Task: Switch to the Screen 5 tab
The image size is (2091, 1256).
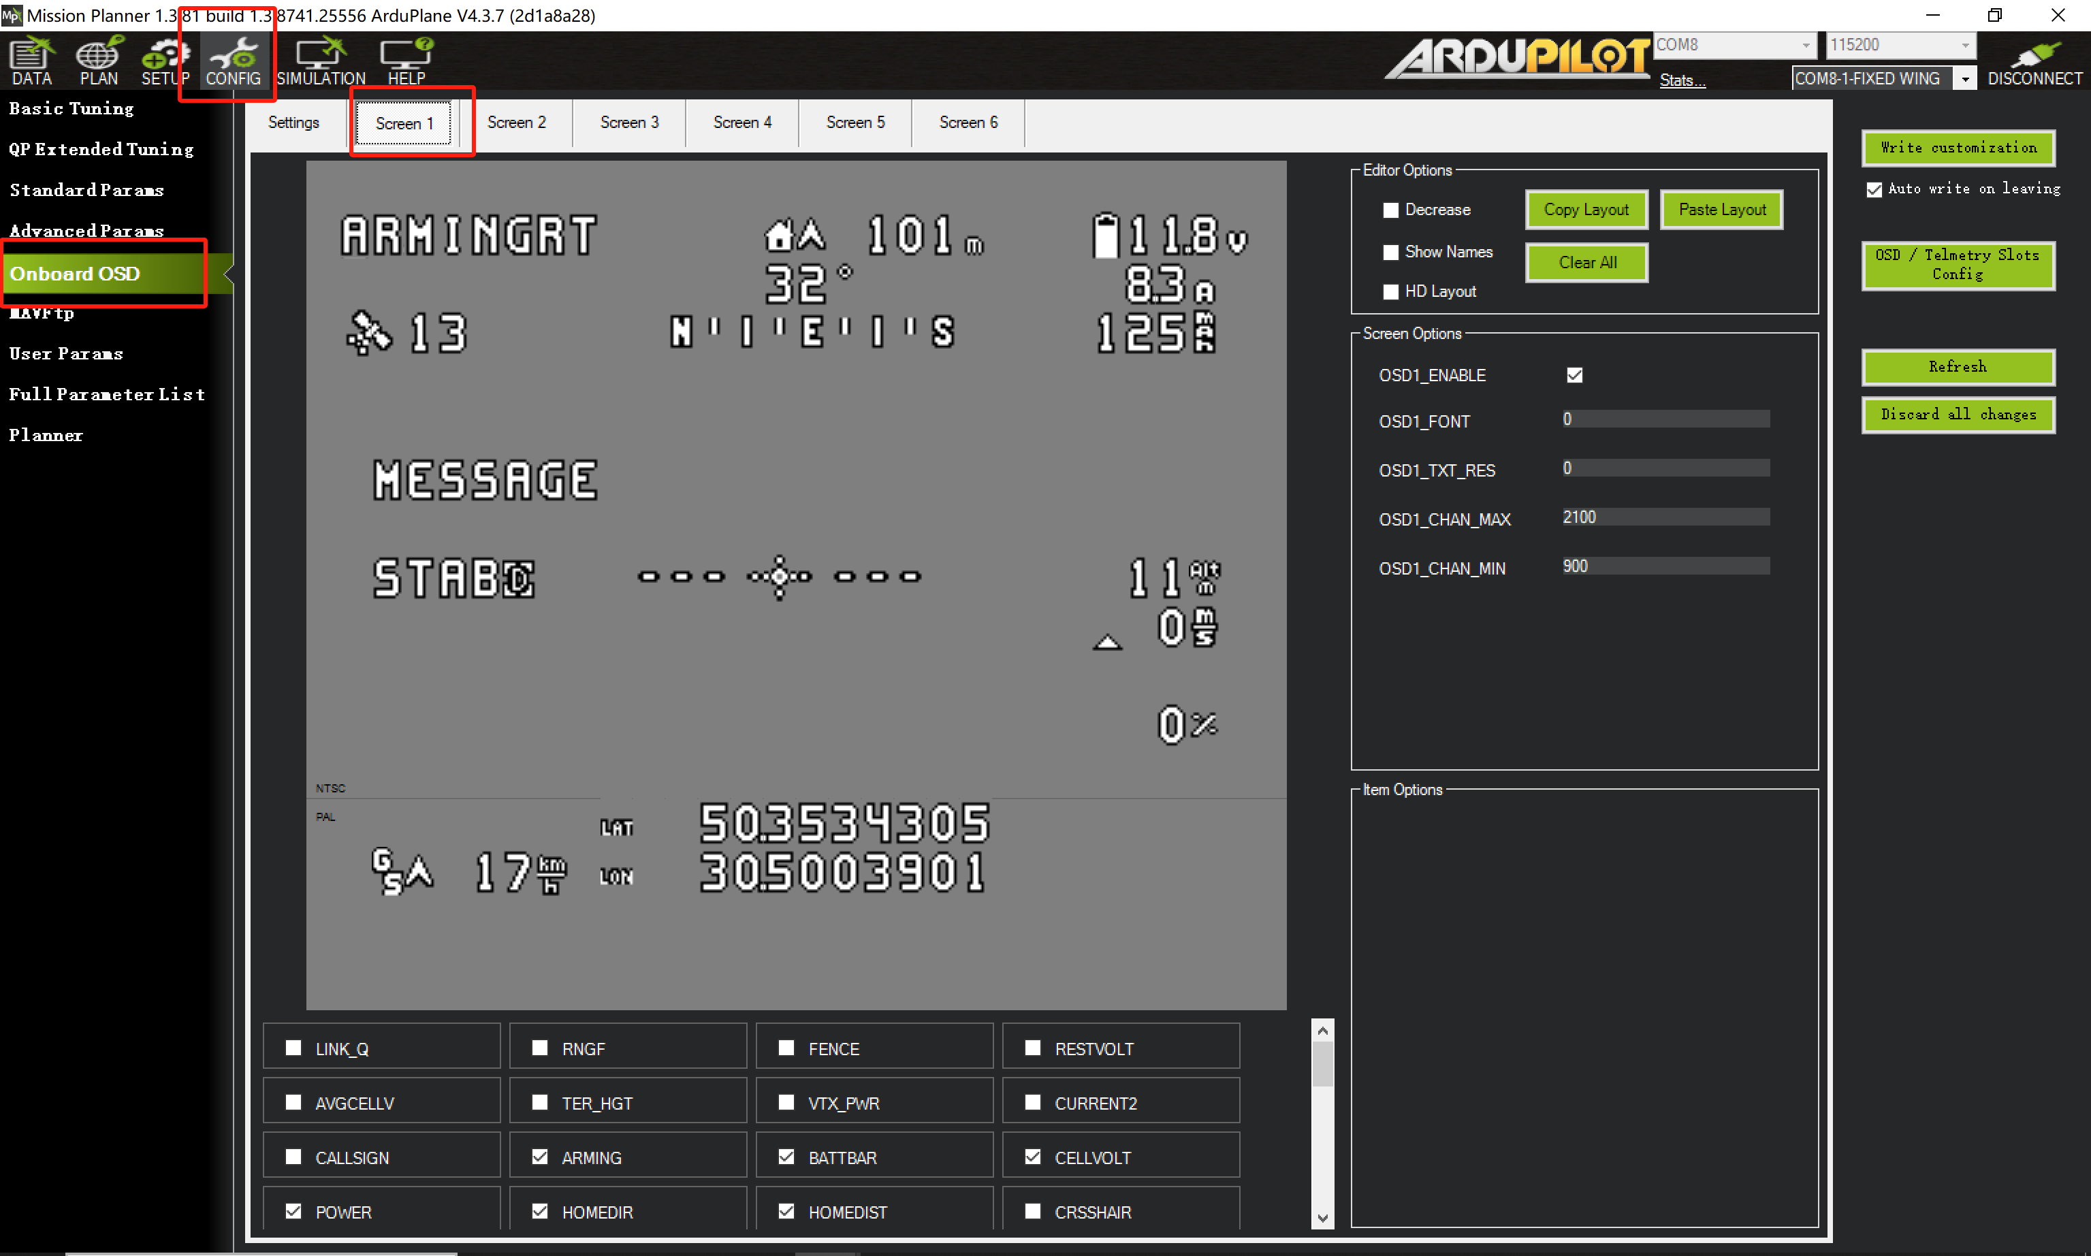Action: tap(855, 123)
